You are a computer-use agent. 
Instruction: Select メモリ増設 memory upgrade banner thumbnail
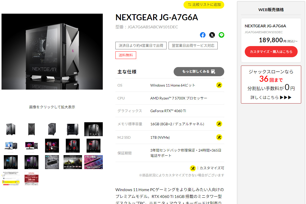pyautogui.click(x=93, y=162)
